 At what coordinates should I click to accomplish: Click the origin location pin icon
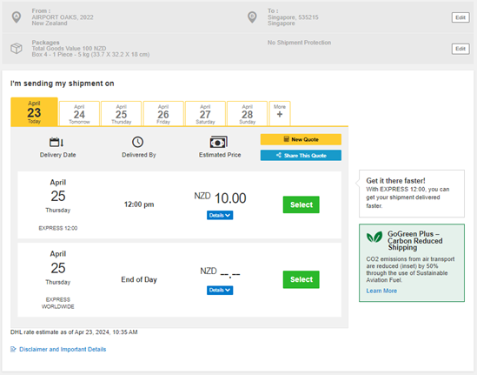[17, 17]
